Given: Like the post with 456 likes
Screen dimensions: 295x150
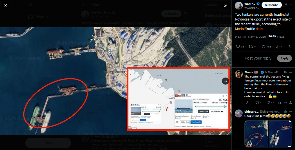Looking at the screenshot, I should click(x=266, y=47).
